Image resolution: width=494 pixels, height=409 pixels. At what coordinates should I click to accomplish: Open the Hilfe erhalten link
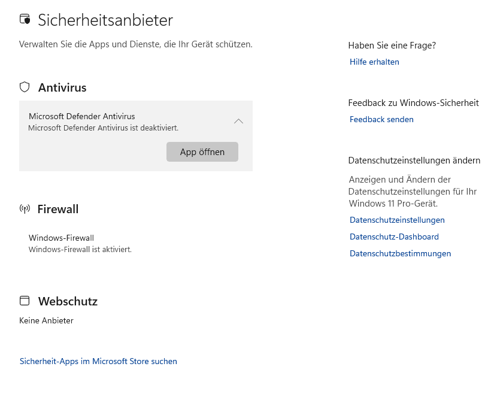coord(374,62)
